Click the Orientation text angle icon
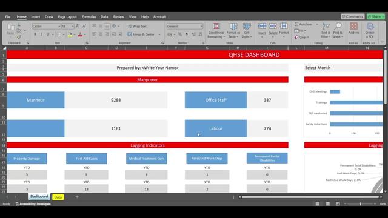The width and height of the screenshot is (388, 218). (x=115, y=26)
